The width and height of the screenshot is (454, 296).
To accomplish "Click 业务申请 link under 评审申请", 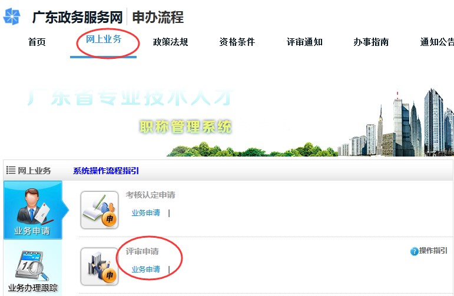I will 145,270.
